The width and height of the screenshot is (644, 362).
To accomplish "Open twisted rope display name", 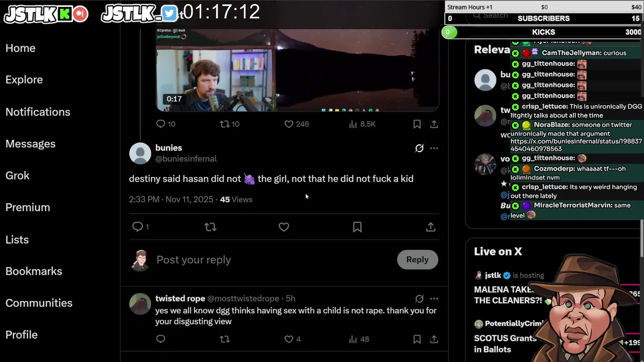I will (180, 299).
